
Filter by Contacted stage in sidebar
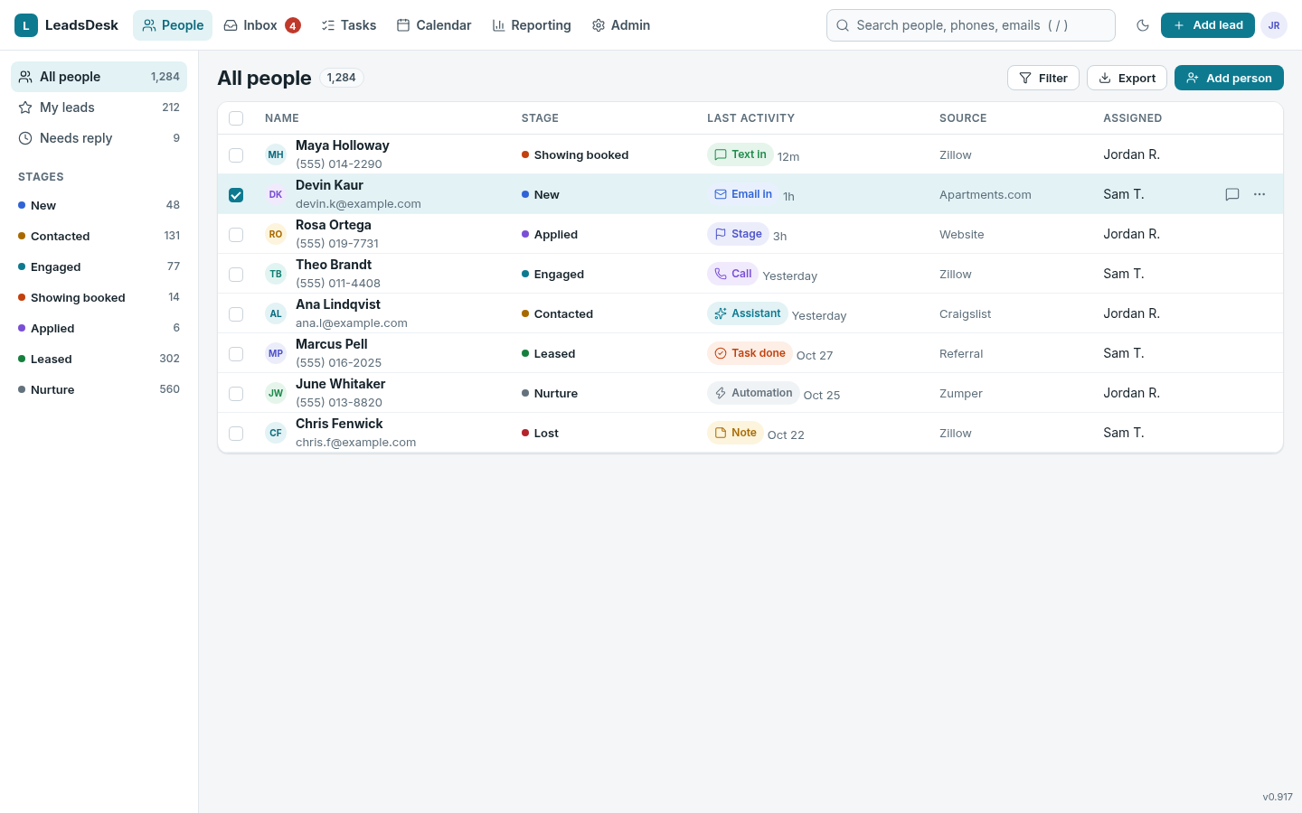(x=99, y=236)
